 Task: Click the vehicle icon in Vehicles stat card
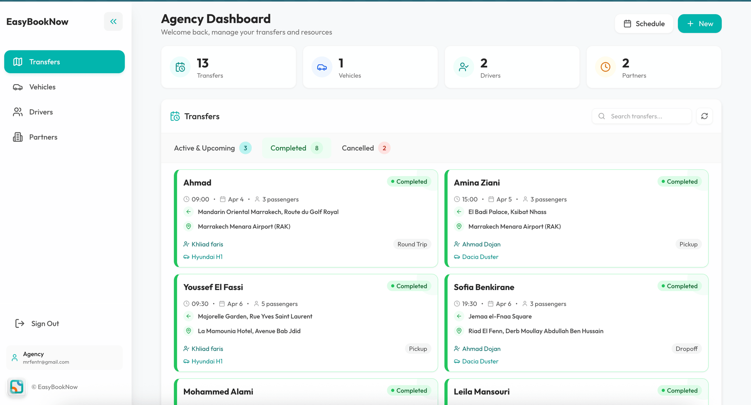coord(322,67)
